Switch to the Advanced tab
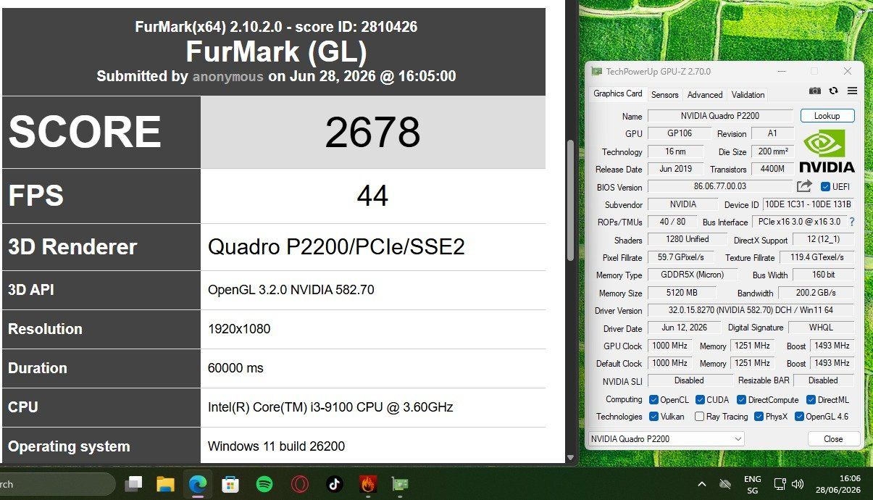The width and height of the screenshot is (873, 500). coord(705,94)
